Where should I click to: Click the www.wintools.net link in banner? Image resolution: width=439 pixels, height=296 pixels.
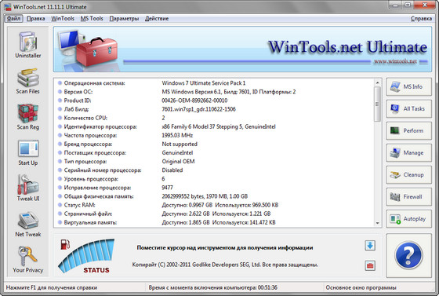[x=395, y=61]
